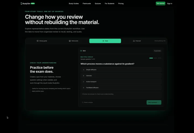Click the 'Showing Biology 102' label
The image size is (194, 133).
[160, 41]
